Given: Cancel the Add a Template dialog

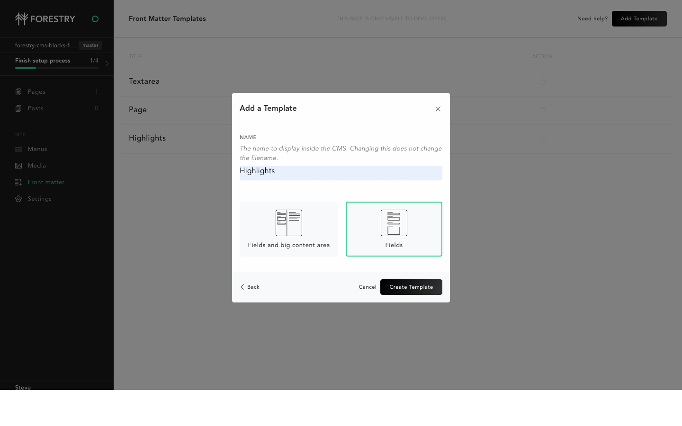Looking at the screenshot, I should [368, 287].
